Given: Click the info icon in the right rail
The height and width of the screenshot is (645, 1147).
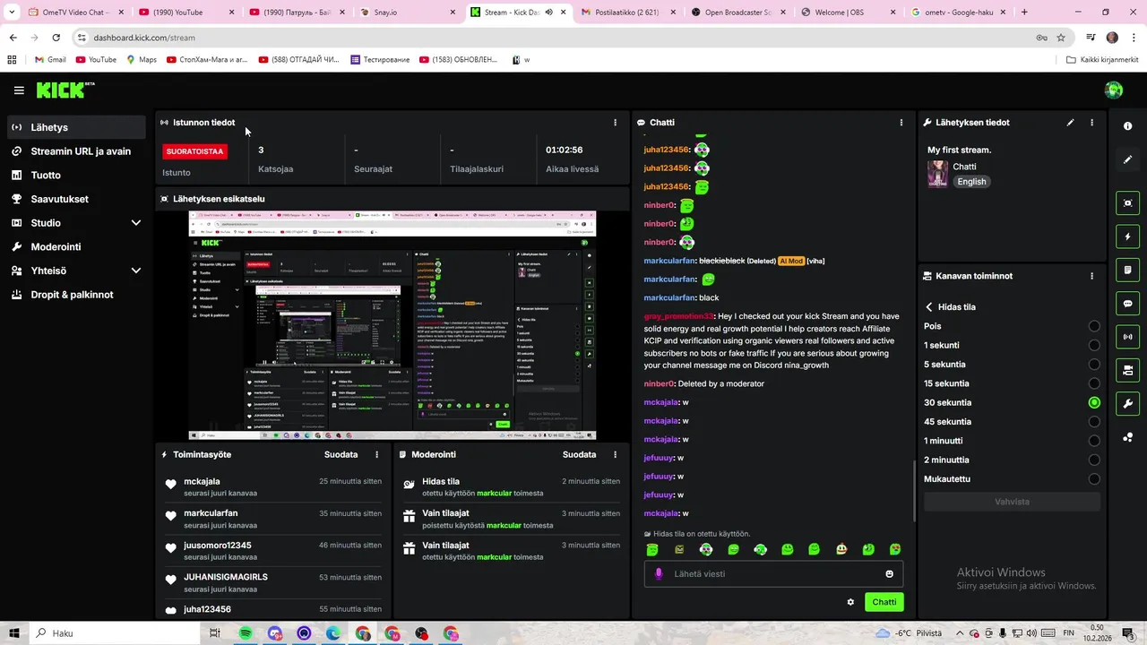Looking at the screenshot, I should click(x=1128, y=126).
